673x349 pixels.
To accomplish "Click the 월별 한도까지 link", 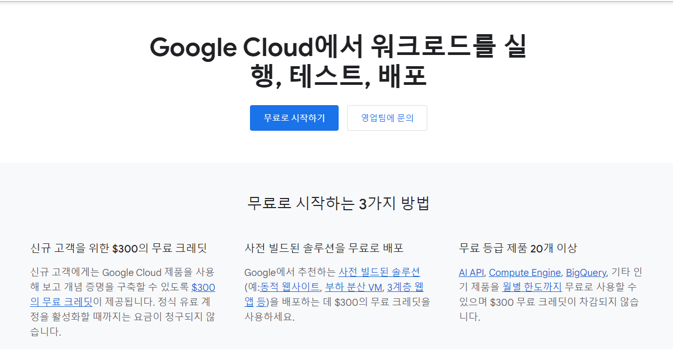I will pos(531,288).
